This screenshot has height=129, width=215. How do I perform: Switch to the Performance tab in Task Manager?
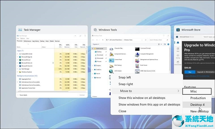click(x=27, y=41)
